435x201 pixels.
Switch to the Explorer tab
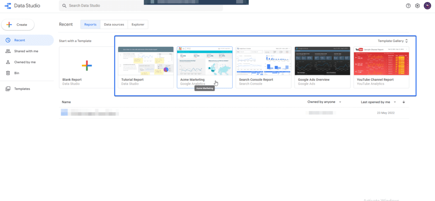(x=138, y=24)
